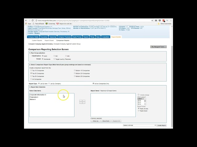
Task: Open the Select a format dropdown
Action: [x=139, y=125]
